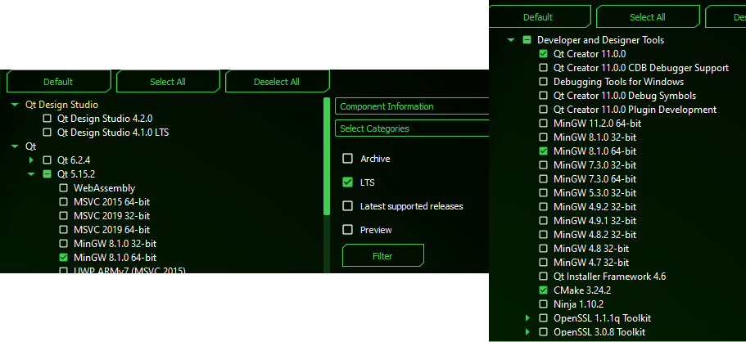The height and width of the screenshot is (342, 746).
Task: Enable Latest supported releases filter
Action: click(x=348, y=206)
